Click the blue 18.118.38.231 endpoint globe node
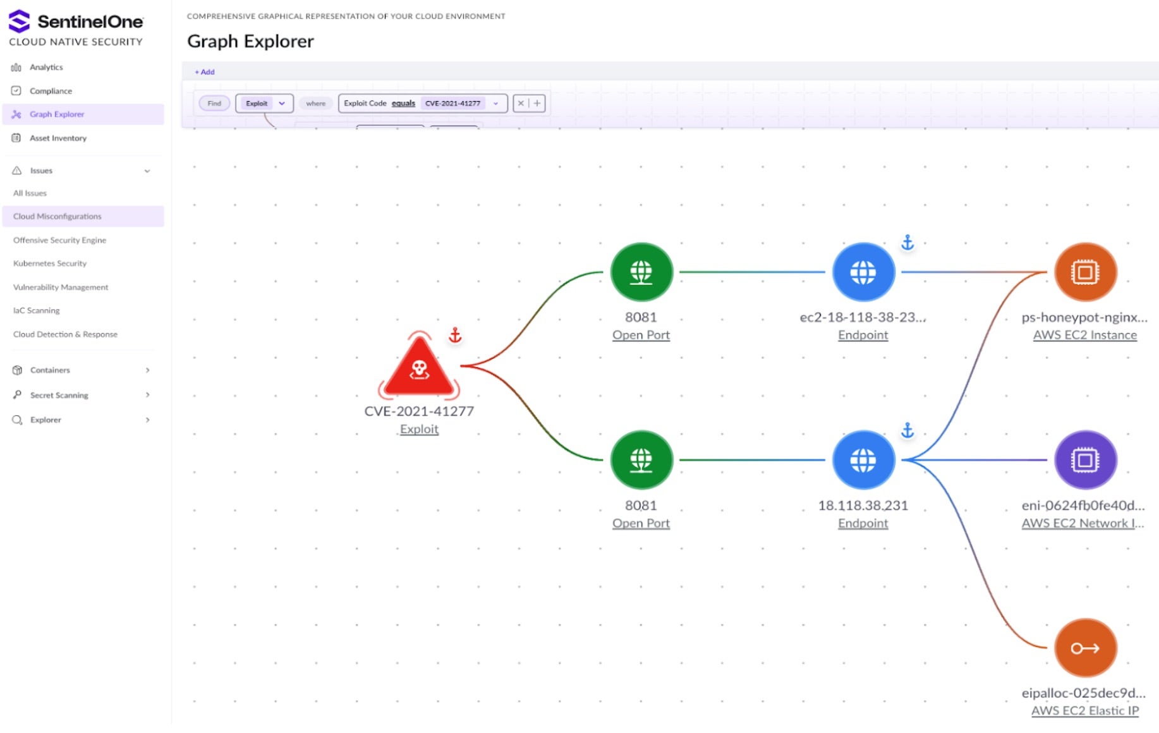The height and width of the screenshot is (733, 1159). point(863,460)
